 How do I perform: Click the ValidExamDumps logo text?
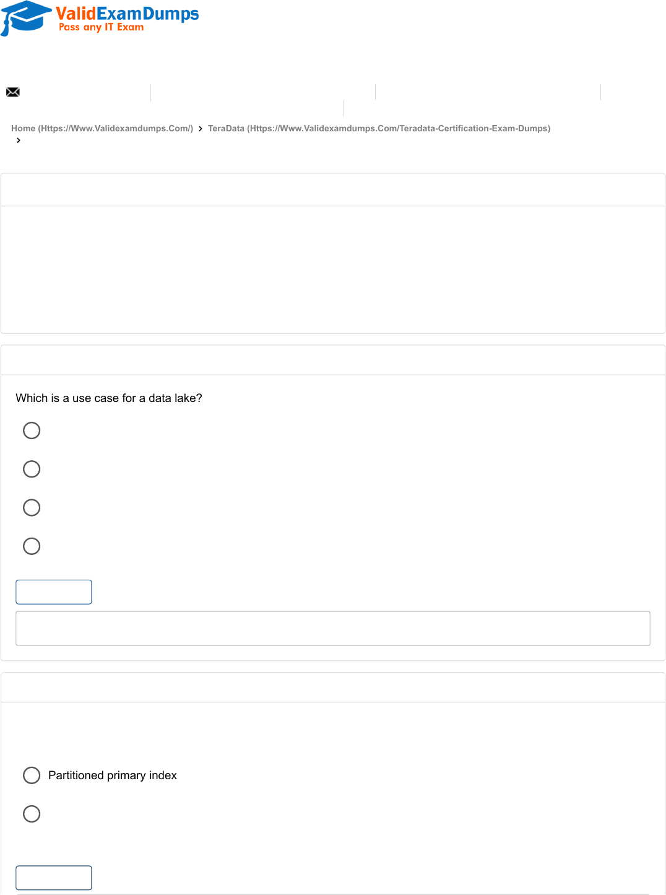coord(127,13)
